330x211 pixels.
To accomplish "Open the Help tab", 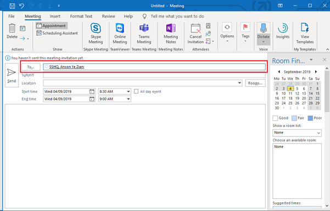I will point(128,16).
